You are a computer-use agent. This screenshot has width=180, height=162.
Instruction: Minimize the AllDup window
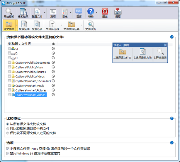(x=159, y=2)
